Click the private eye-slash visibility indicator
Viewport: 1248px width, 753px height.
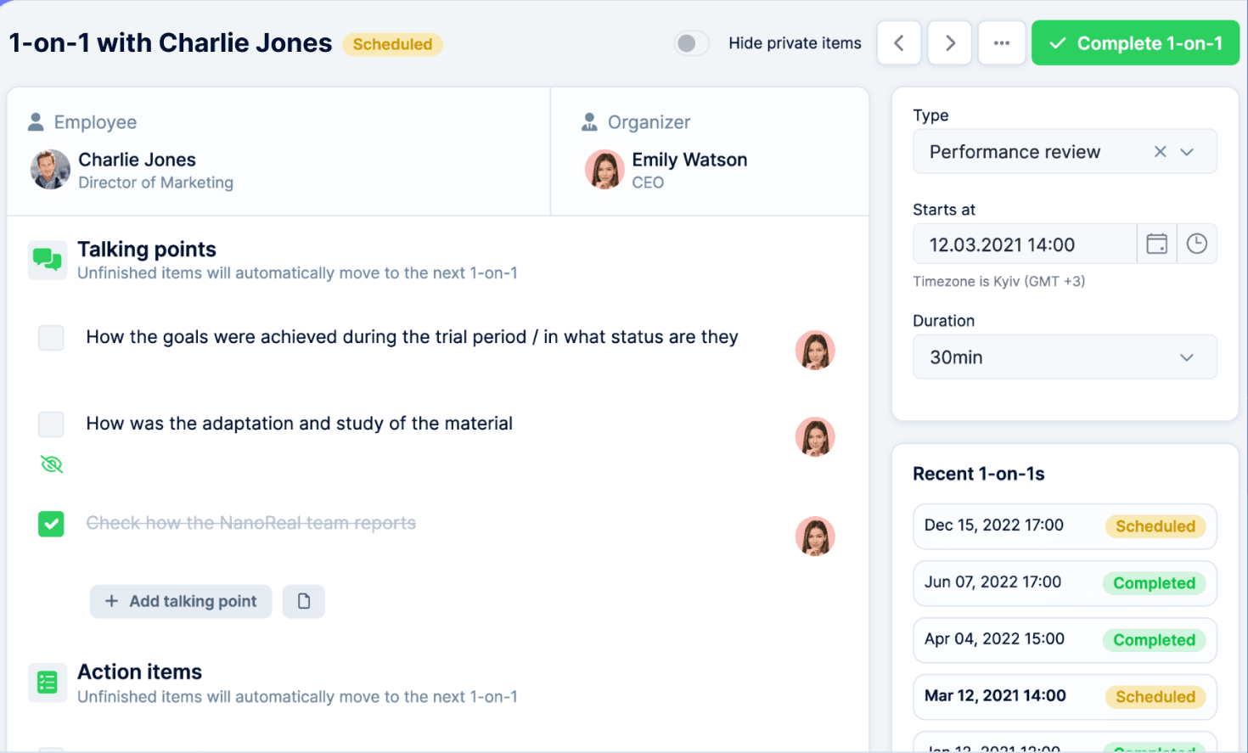pos(51,464)
